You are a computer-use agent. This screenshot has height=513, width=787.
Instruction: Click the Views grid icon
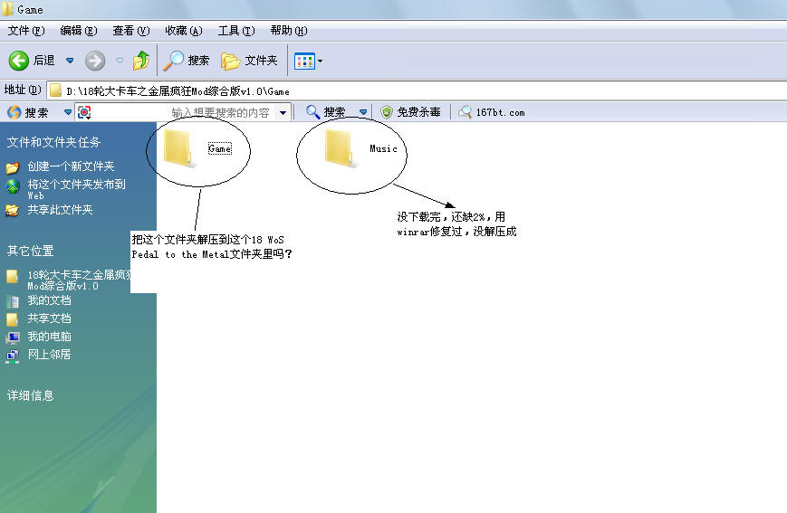pyautogui.click(x=304, y=62)
